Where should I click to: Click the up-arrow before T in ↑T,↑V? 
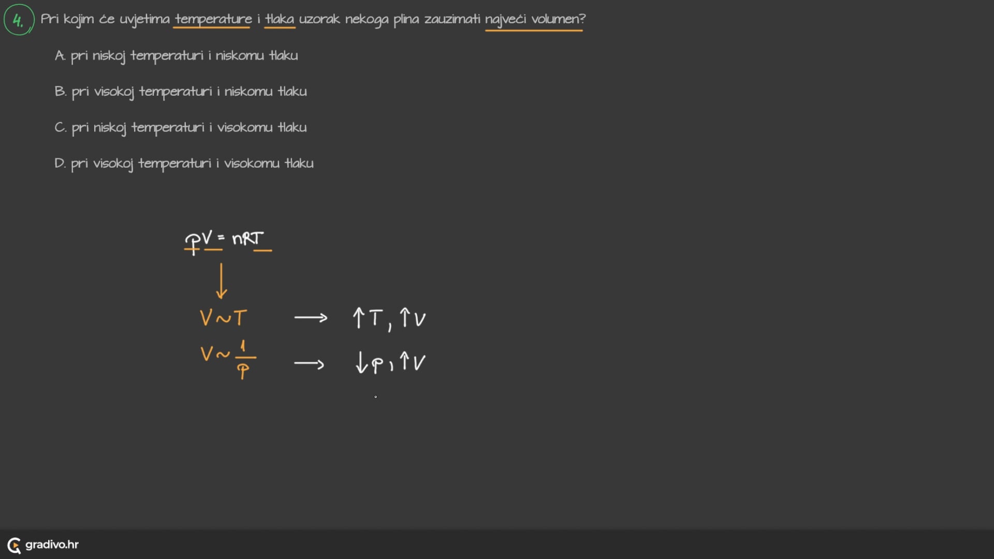[358, 318]
